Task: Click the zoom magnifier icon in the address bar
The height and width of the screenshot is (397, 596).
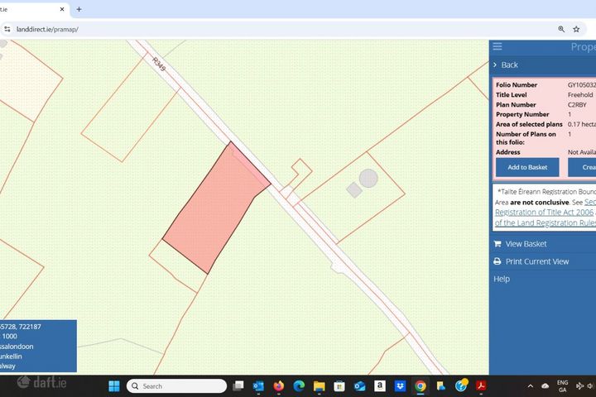Action: point(560,29)
